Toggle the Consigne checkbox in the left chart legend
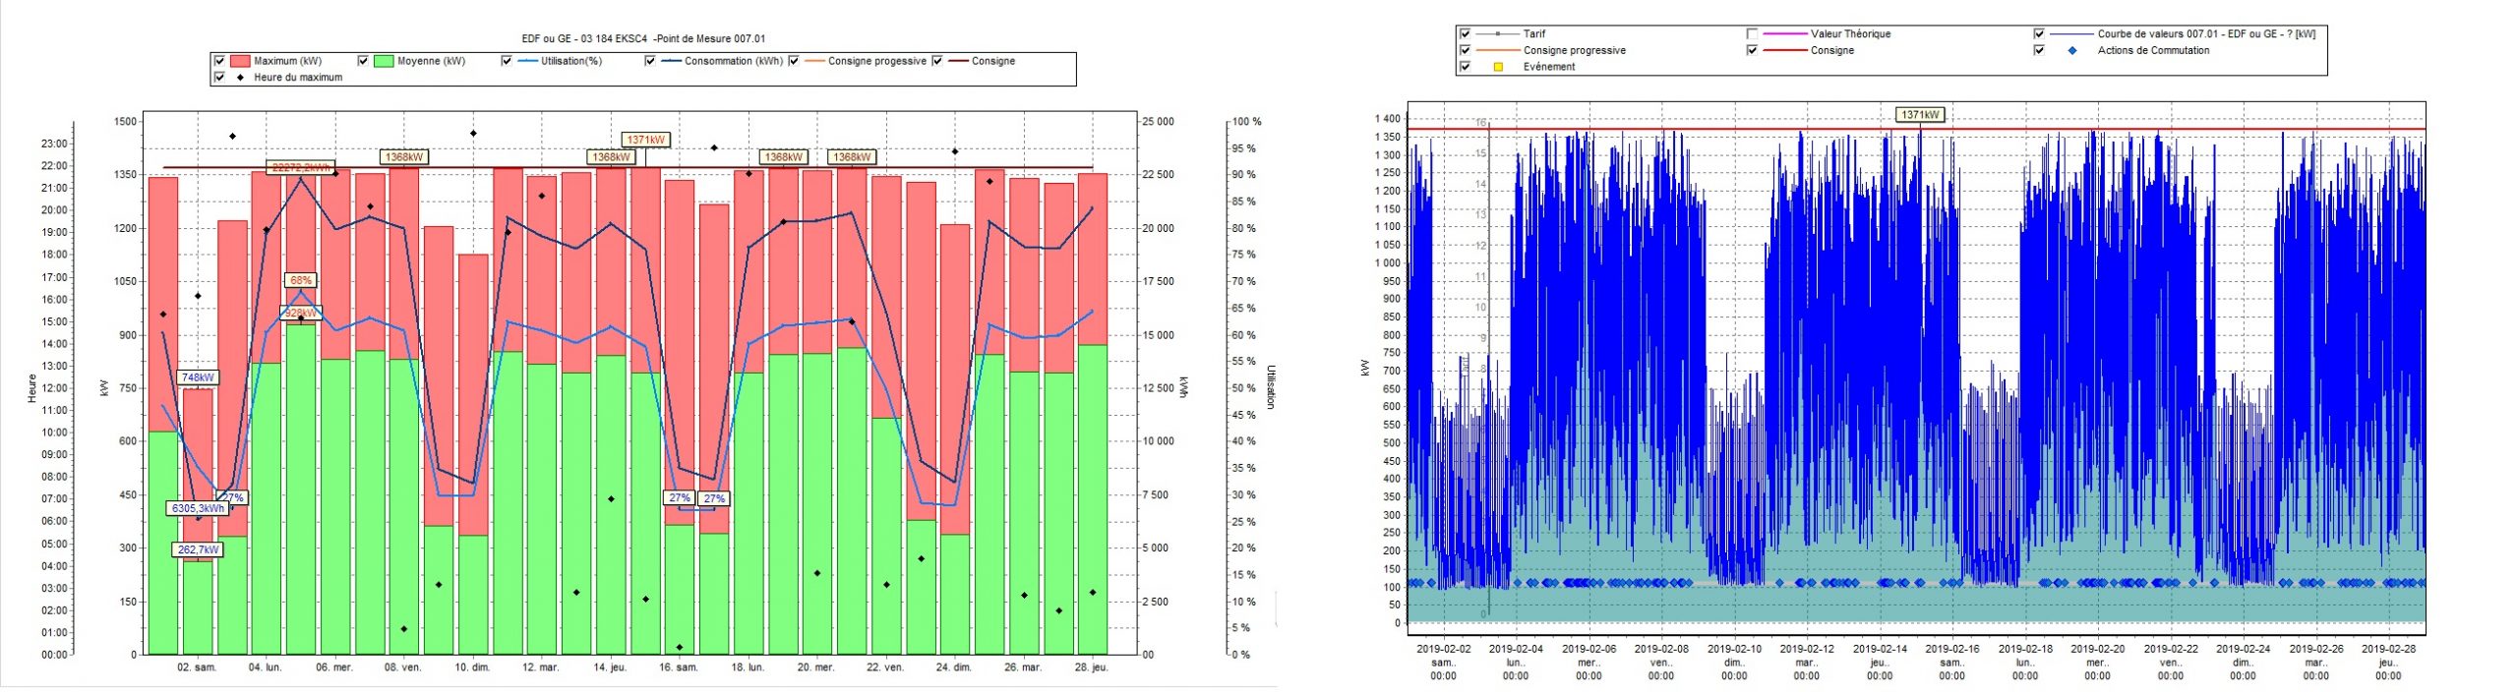Viewport: 2518px width, 692px height. 937,61
